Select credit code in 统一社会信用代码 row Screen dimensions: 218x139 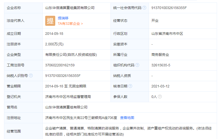(x=169, y=8)
